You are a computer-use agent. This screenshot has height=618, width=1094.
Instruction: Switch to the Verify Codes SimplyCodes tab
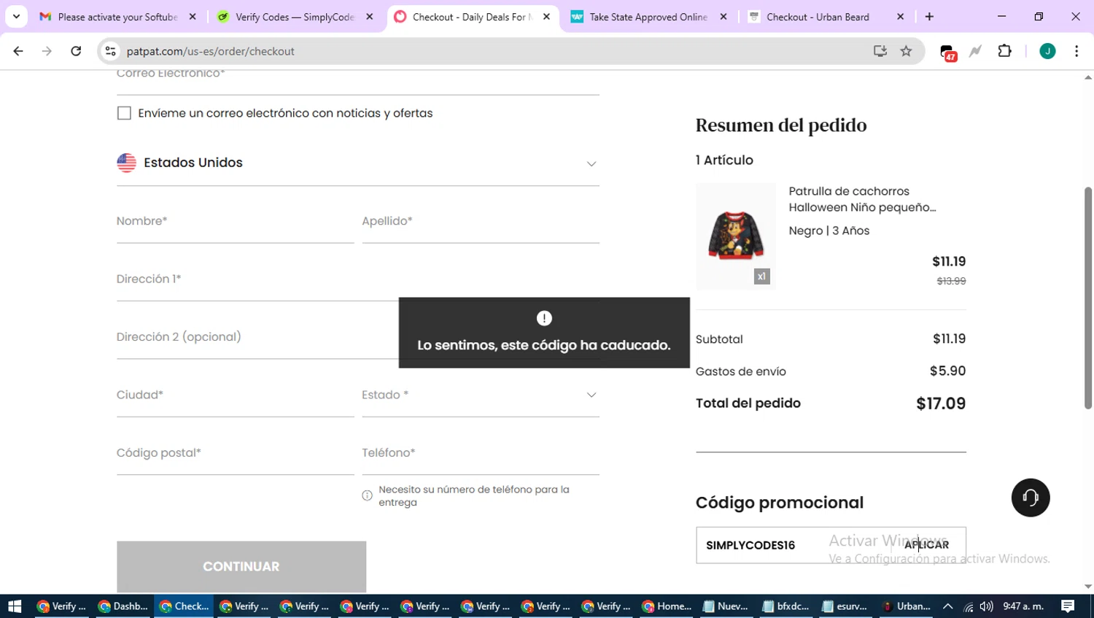point(295,17)
